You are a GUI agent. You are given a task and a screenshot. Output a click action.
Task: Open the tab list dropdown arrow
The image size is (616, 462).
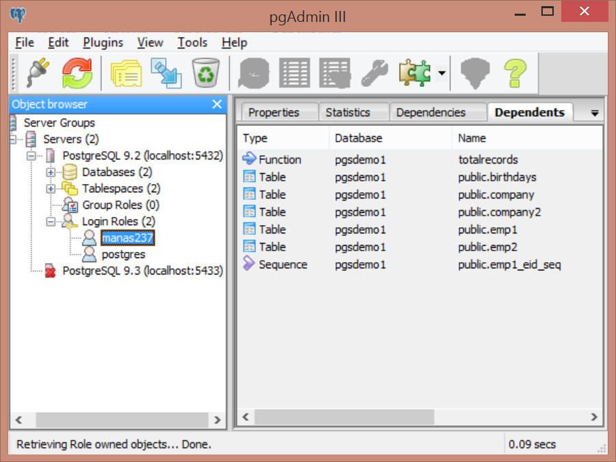pos(594,114)
